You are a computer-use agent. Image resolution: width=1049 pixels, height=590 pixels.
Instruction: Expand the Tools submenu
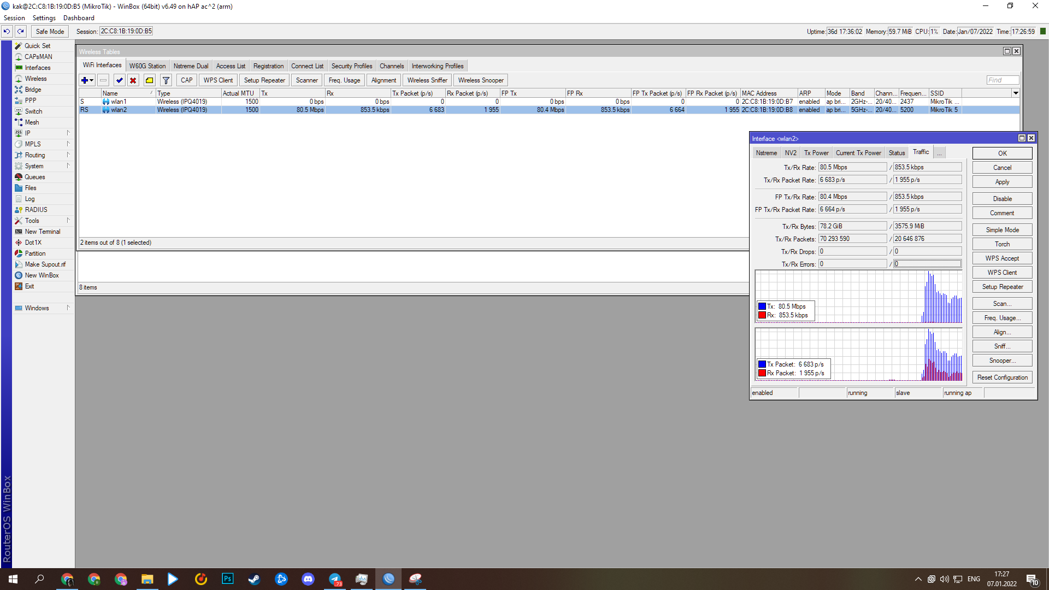68,221
